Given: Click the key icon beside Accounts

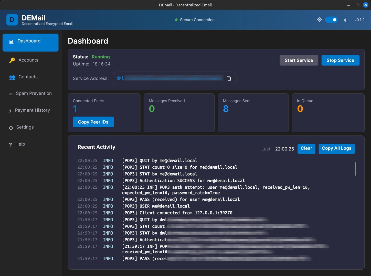Looking at the screenshot, I should coord(12,60).
